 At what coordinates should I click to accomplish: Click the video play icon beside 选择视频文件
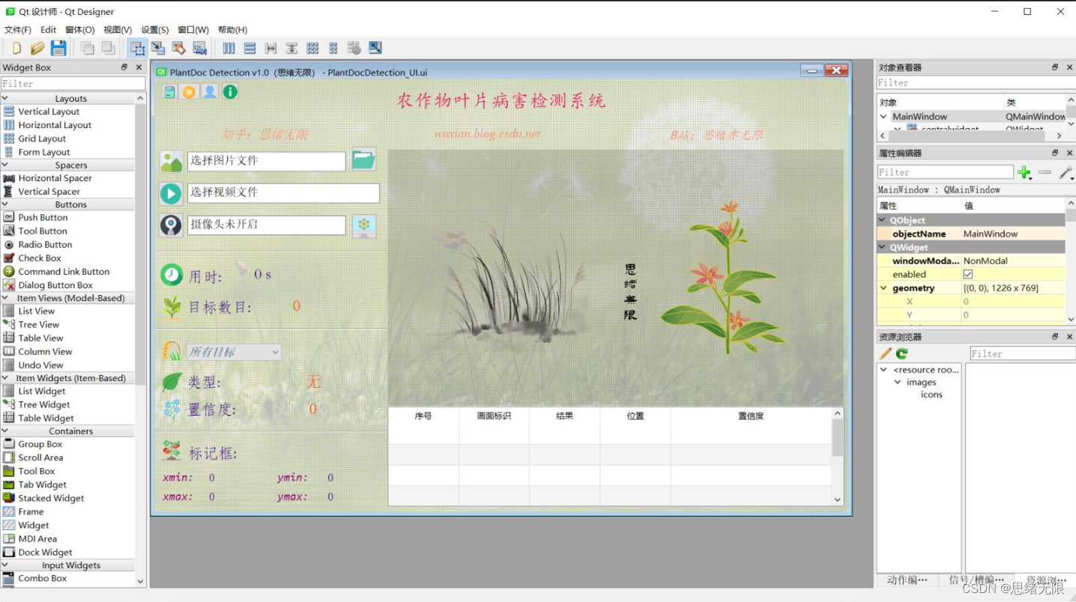(171, 194)
